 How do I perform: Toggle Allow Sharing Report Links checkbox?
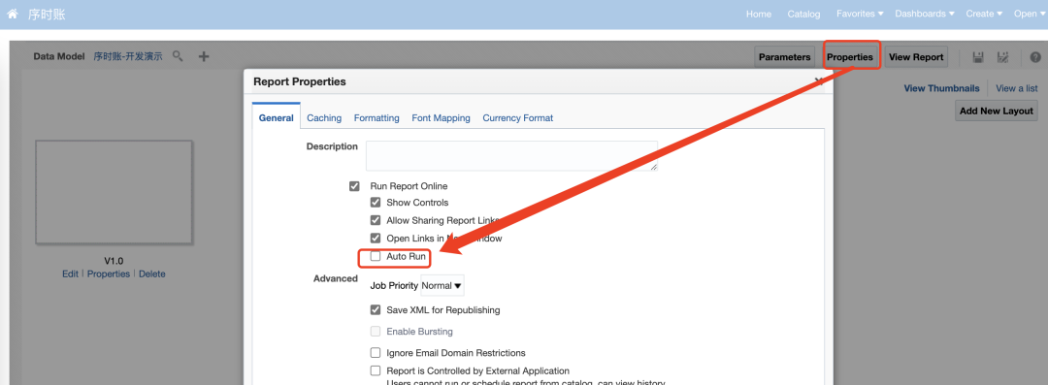click(376, 220)
